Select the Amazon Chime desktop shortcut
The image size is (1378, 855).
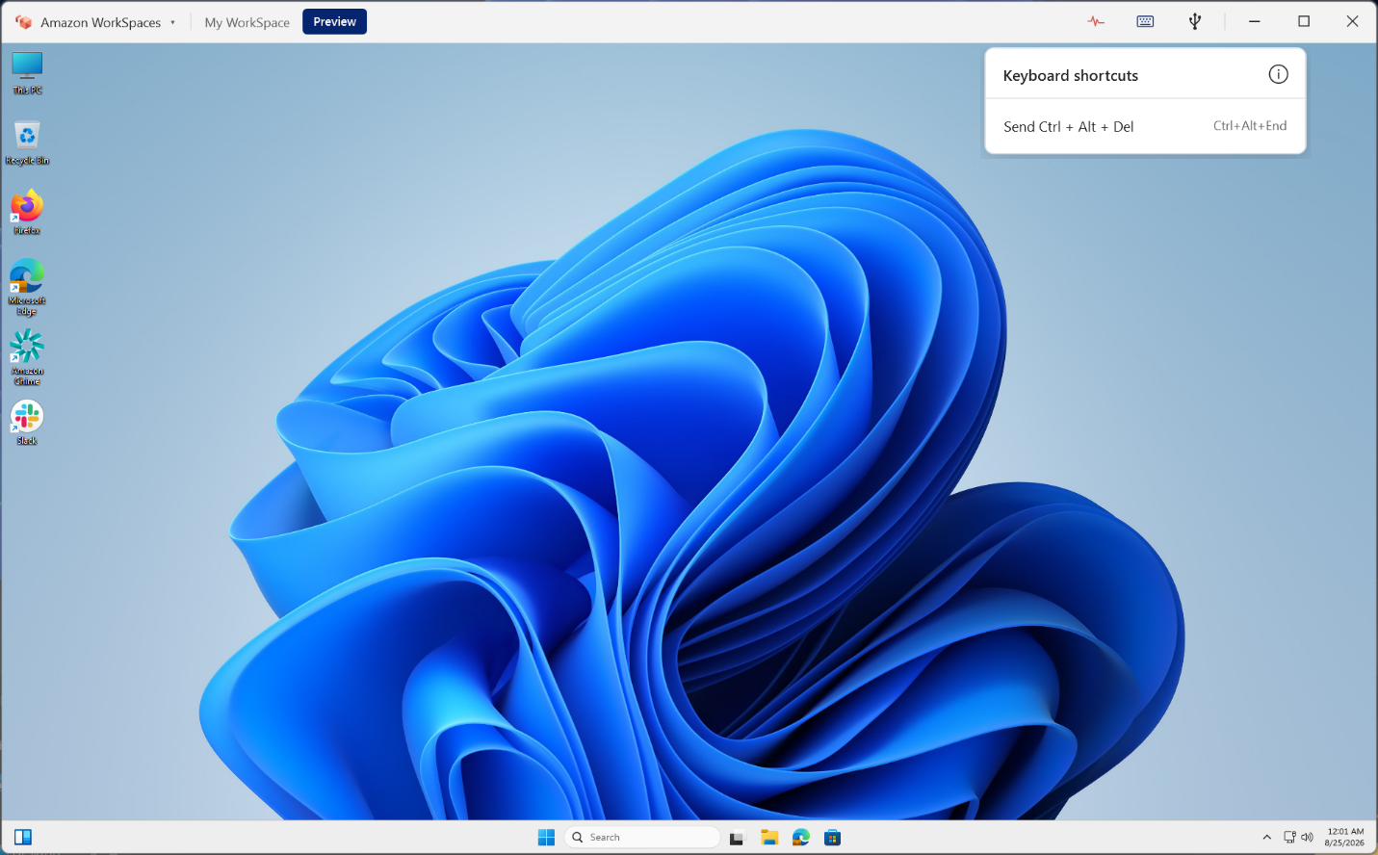pos(27,357)
